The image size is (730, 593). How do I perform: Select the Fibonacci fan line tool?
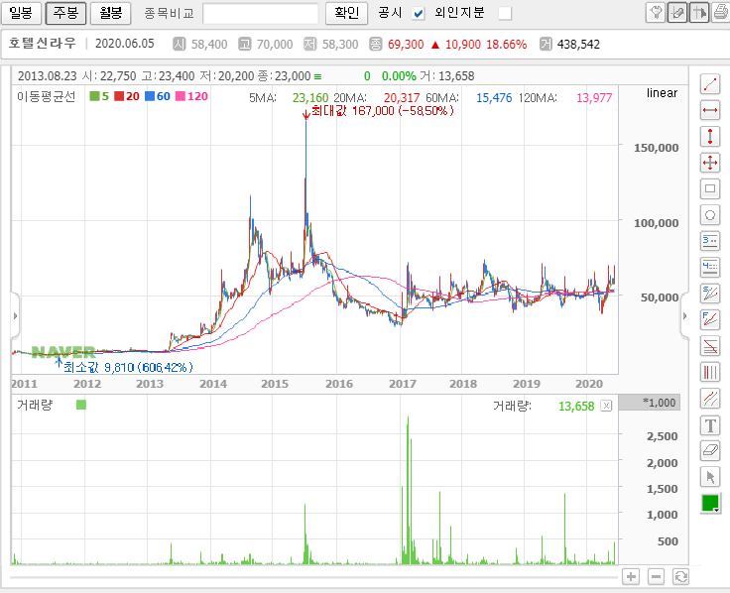coord(710,319)
